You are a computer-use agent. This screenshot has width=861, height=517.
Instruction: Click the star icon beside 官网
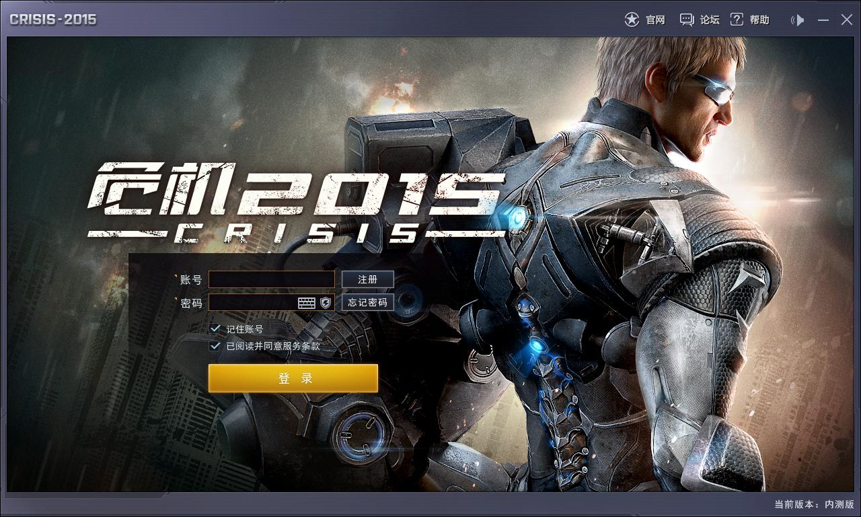pos(632,20)
